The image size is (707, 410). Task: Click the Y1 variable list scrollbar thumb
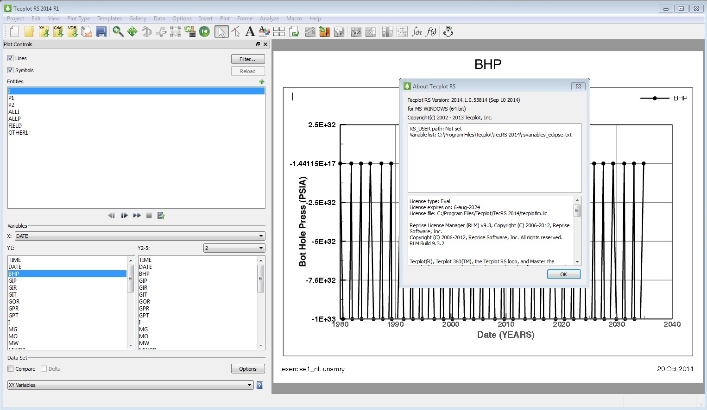coord(130,279)
